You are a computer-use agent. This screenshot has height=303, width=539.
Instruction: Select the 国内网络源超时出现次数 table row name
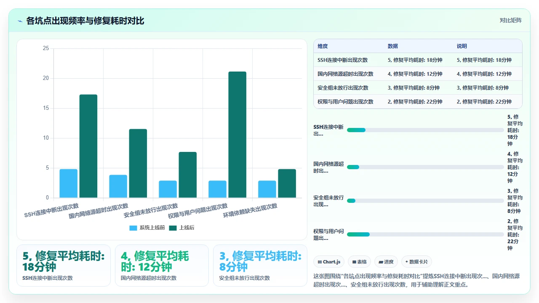click(x=345, y=74)
